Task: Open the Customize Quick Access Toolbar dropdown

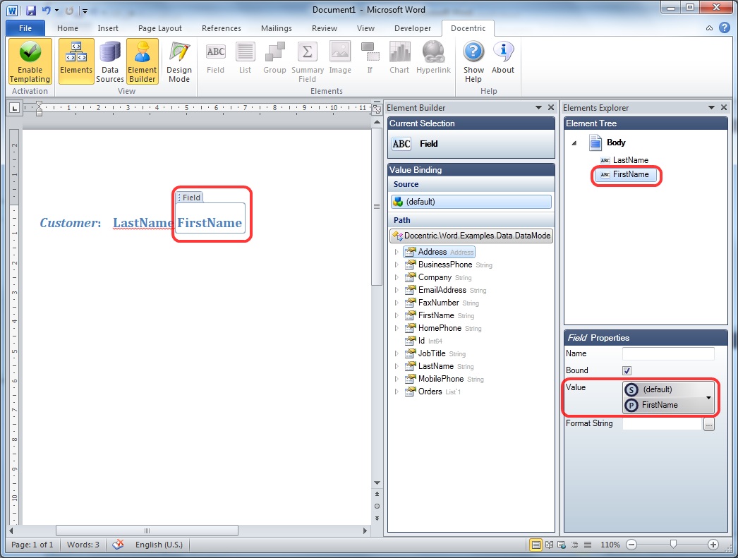Action: pyautogui.click(x=85, y=11)
